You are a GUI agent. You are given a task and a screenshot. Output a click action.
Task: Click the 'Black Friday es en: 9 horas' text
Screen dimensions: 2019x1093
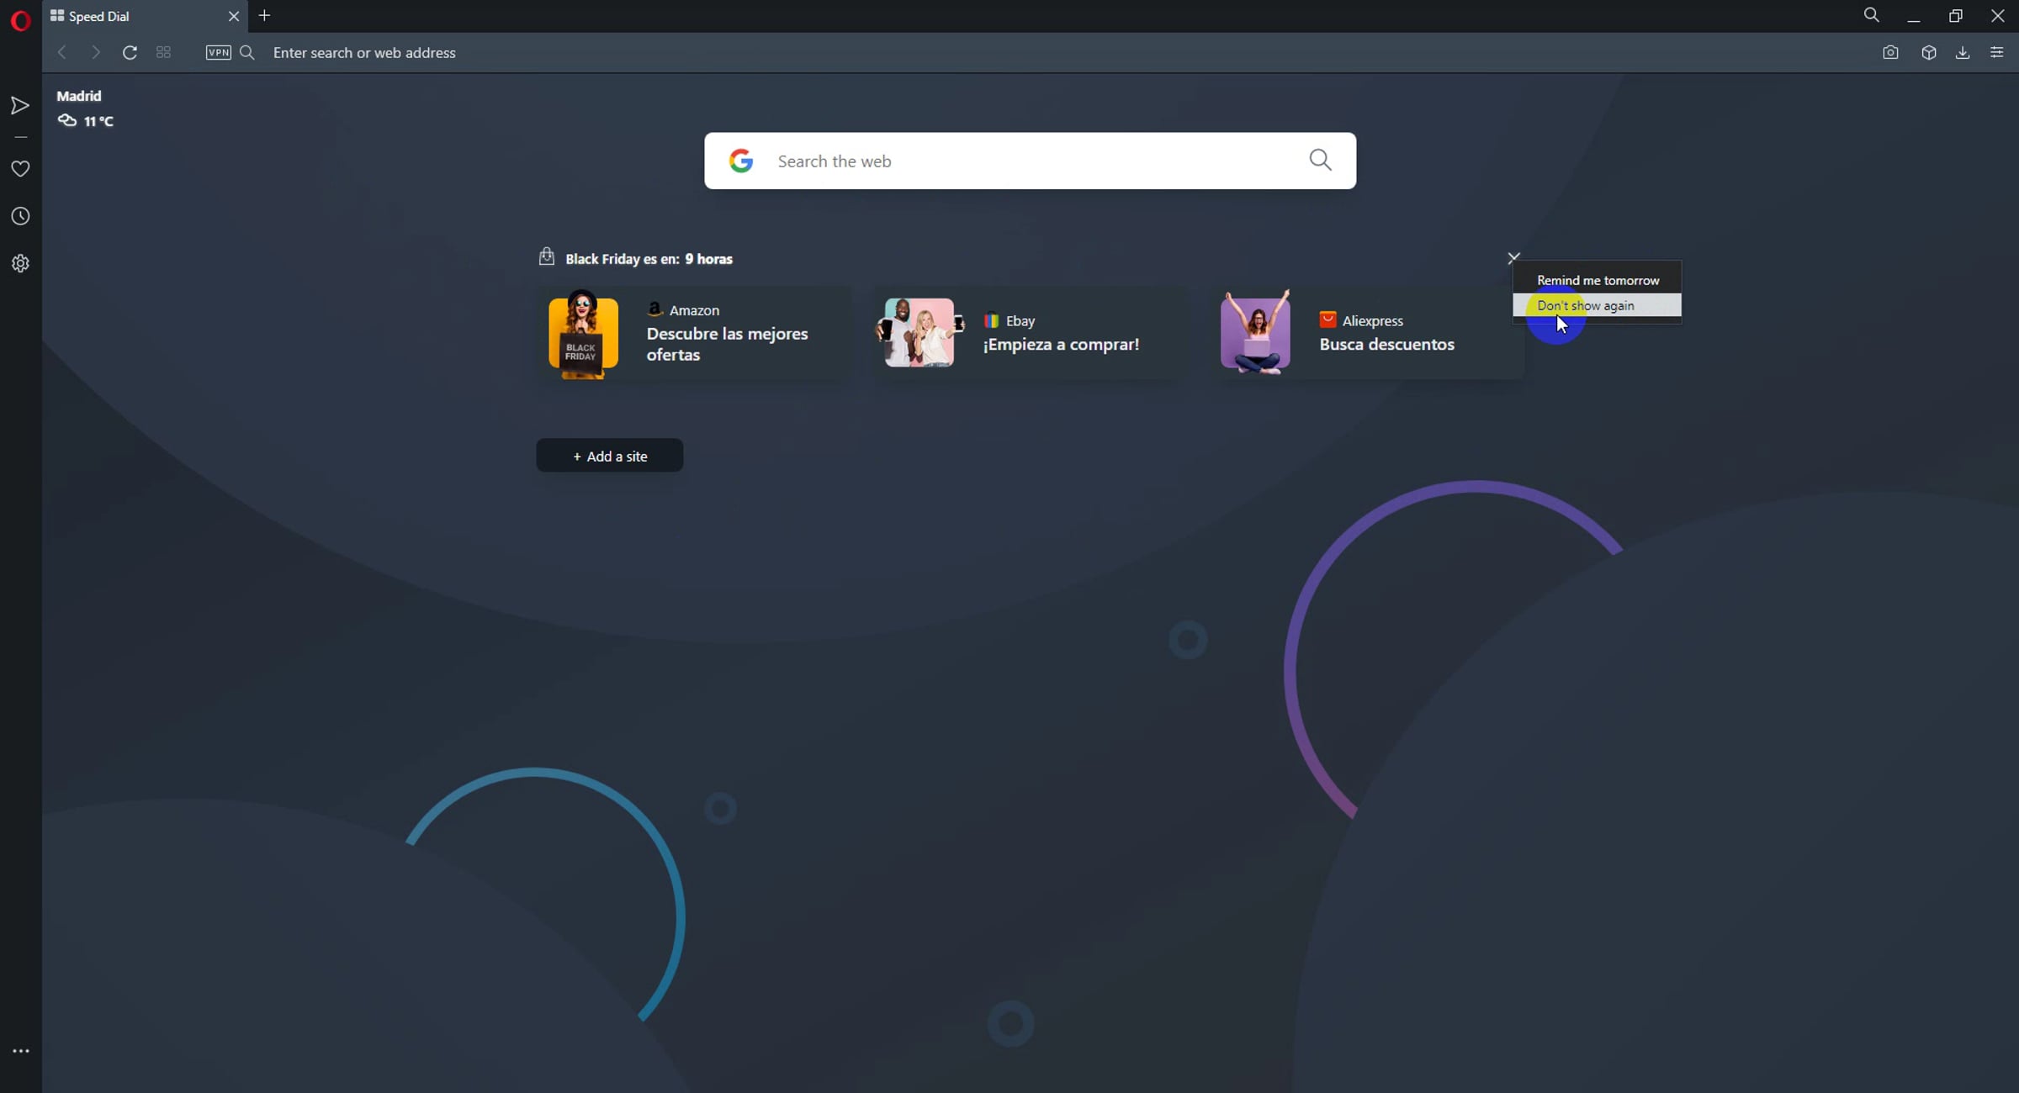(649, 259)
